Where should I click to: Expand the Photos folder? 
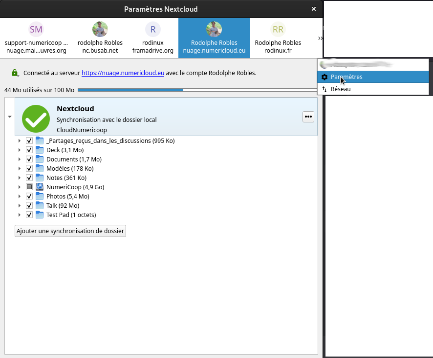click(20, 196)
